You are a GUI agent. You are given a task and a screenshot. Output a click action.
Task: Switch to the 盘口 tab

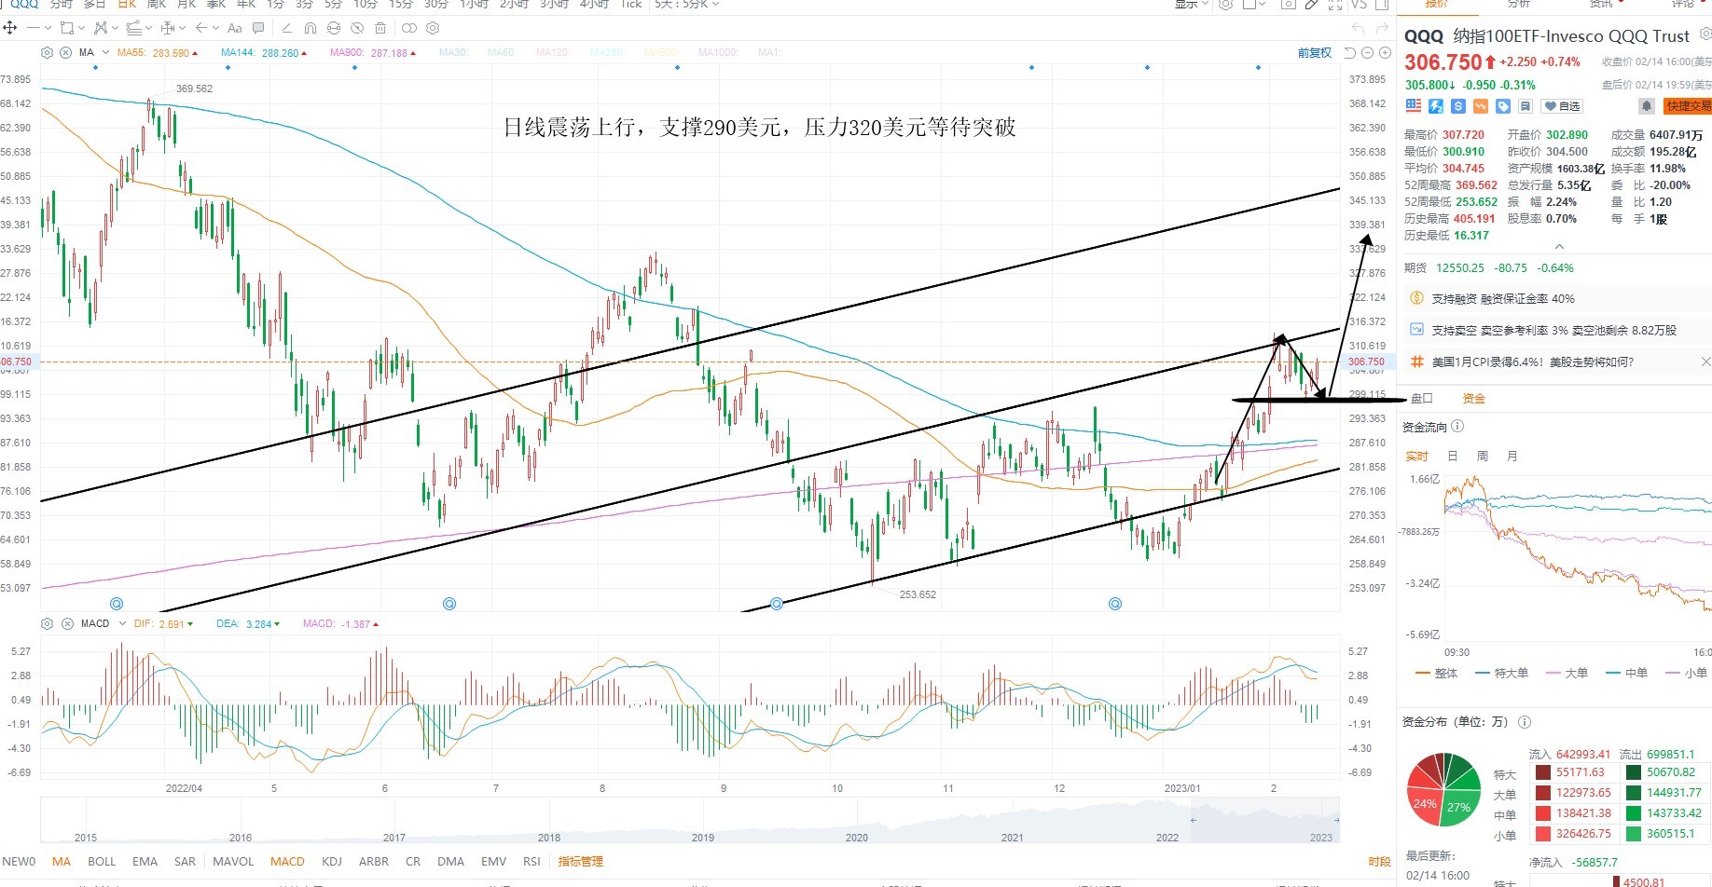point(1421,399)
